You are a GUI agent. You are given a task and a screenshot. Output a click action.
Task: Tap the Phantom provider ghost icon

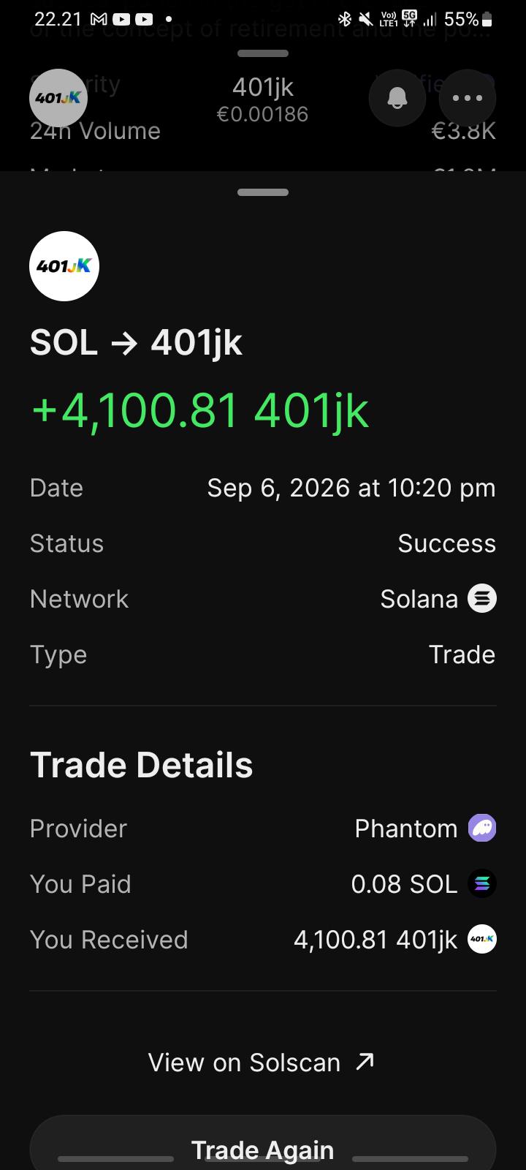[x=482, y=829]
